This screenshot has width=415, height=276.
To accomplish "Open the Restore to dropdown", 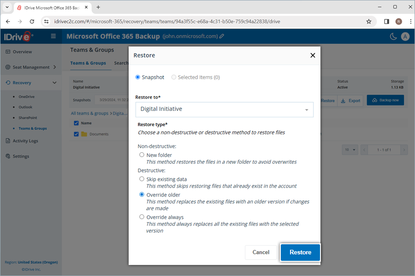I will click(x=306, y=109).
